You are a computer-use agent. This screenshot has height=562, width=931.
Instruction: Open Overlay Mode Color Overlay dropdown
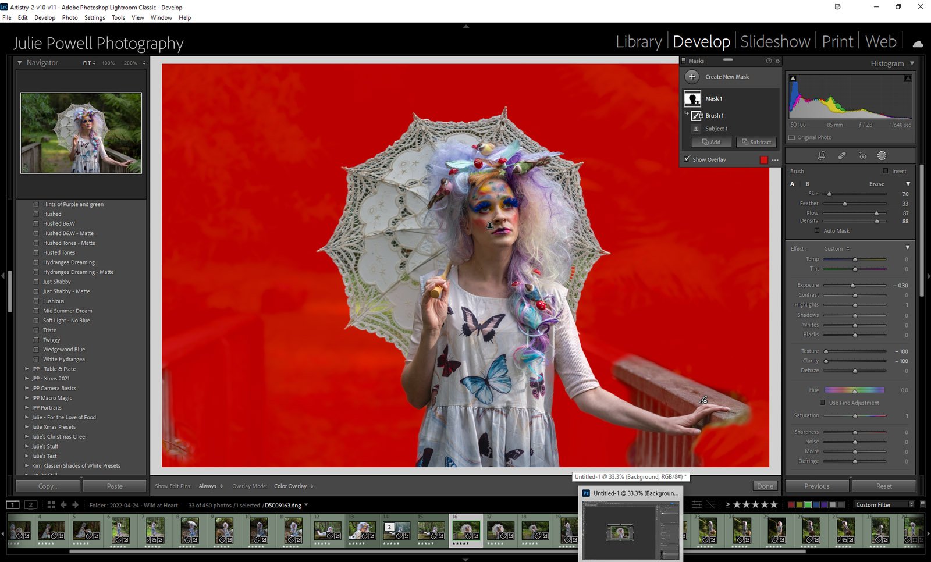point(293,486)
